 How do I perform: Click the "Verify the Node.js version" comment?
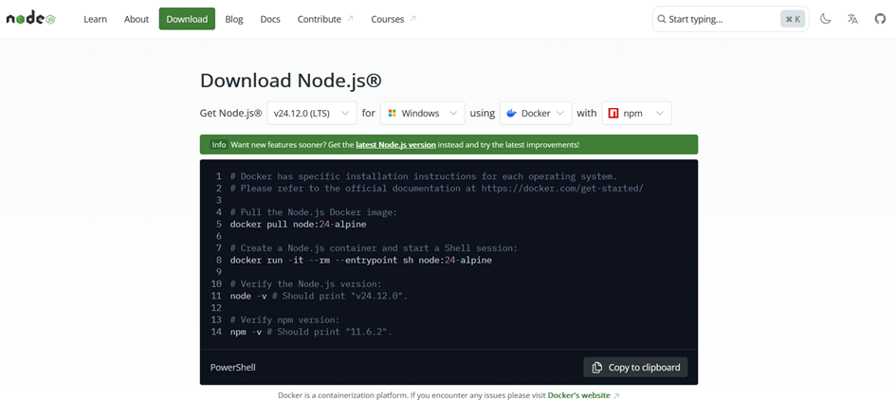pos(305,284)
